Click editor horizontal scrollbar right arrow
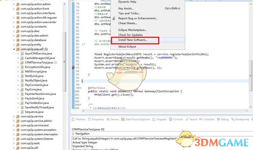Viewport: 253px width, 150px height. [x=247, y=111]
